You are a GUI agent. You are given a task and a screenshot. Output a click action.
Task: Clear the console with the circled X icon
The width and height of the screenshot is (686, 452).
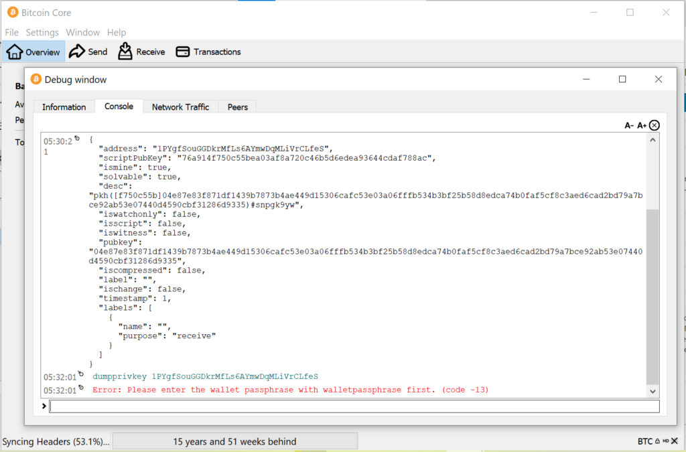654,125
